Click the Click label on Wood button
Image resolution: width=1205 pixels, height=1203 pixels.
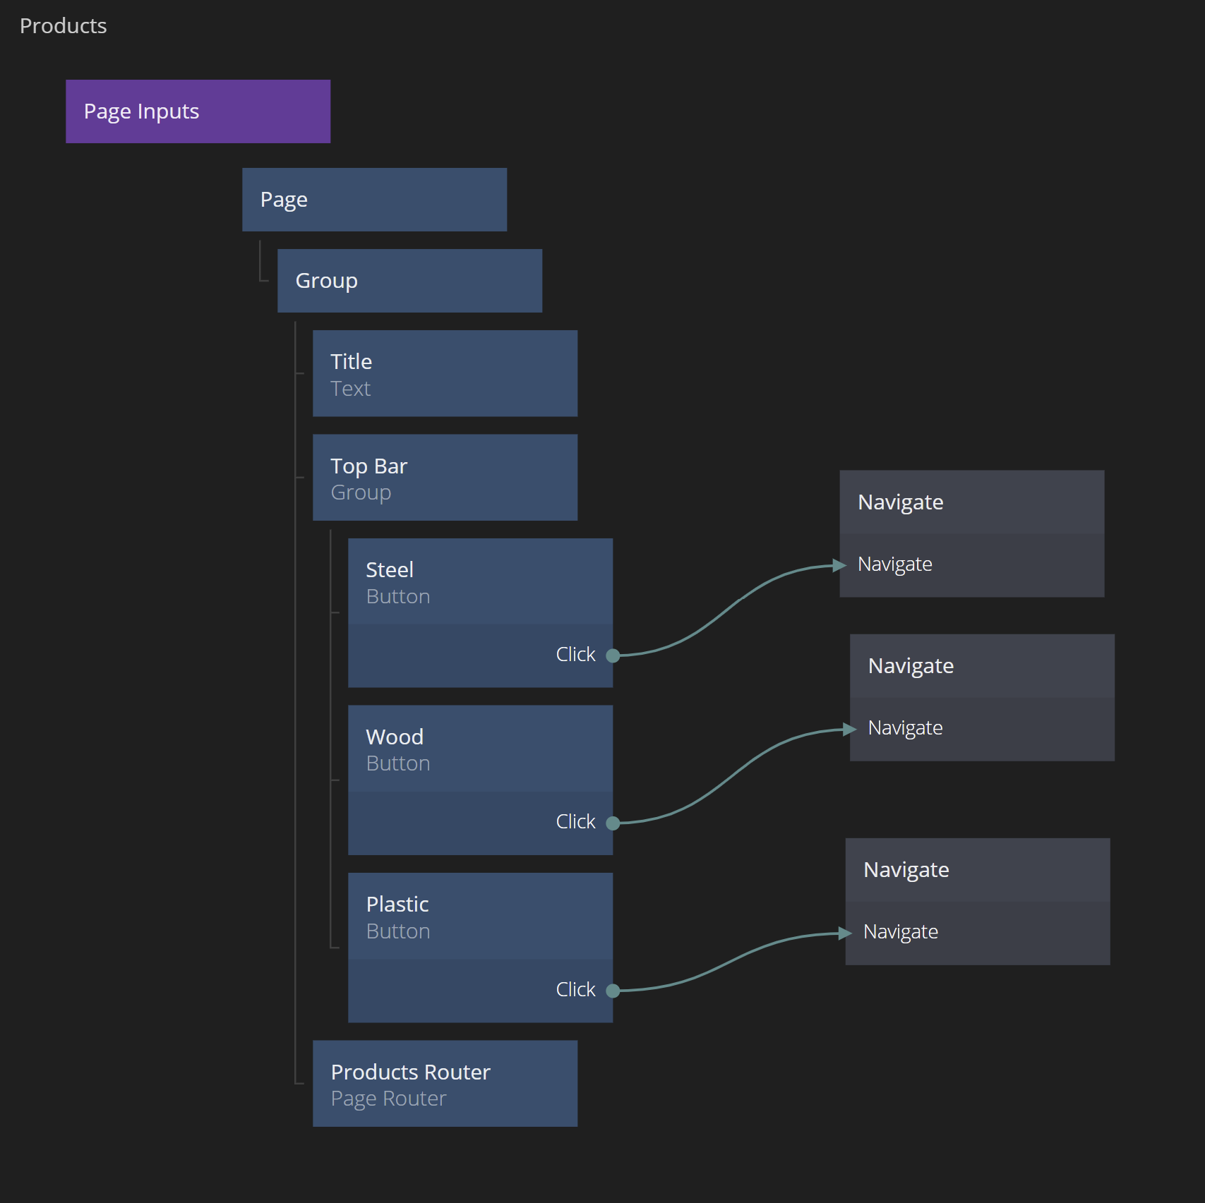tap(575, 822)
